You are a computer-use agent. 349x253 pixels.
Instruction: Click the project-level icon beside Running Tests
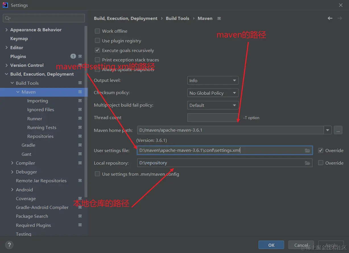[80, 127]
